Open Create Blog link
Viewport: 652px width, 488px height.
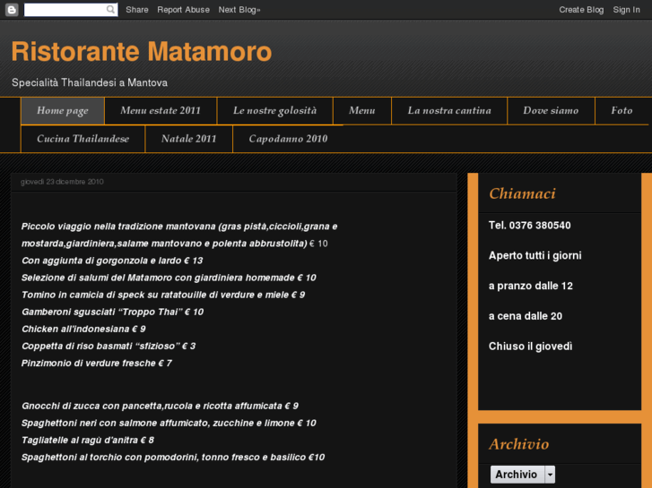pos(581,10)
